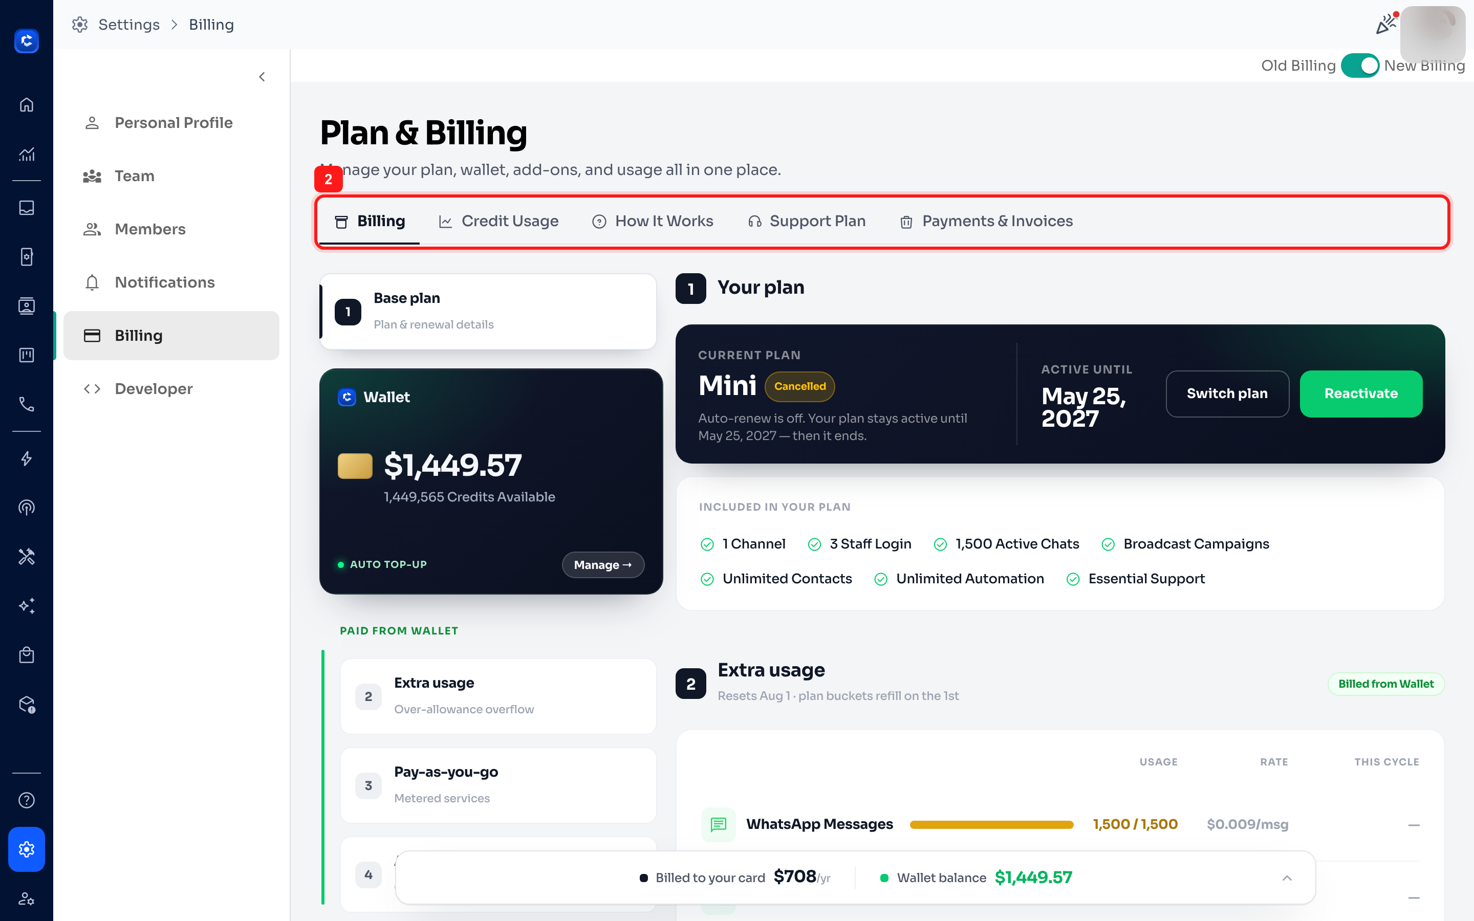Collapse the settings sidebar with chevron

click(262, 77)
